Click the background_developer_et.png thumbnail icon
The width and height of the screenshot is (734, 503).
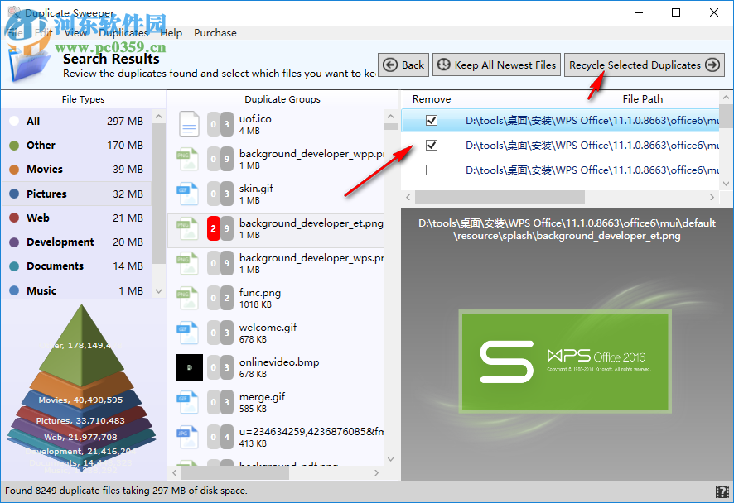coord(189,228)
